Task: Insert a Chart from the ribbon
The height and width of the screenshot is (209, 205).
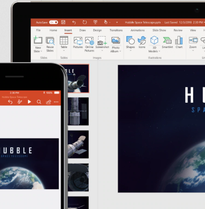Action: pos(179,43)
